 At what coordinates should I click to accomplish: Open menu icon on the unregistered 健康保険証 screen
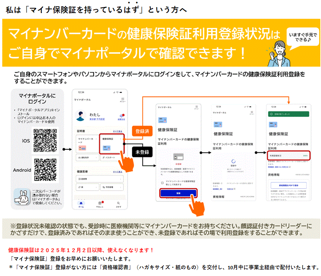click(x=197, y=107)
